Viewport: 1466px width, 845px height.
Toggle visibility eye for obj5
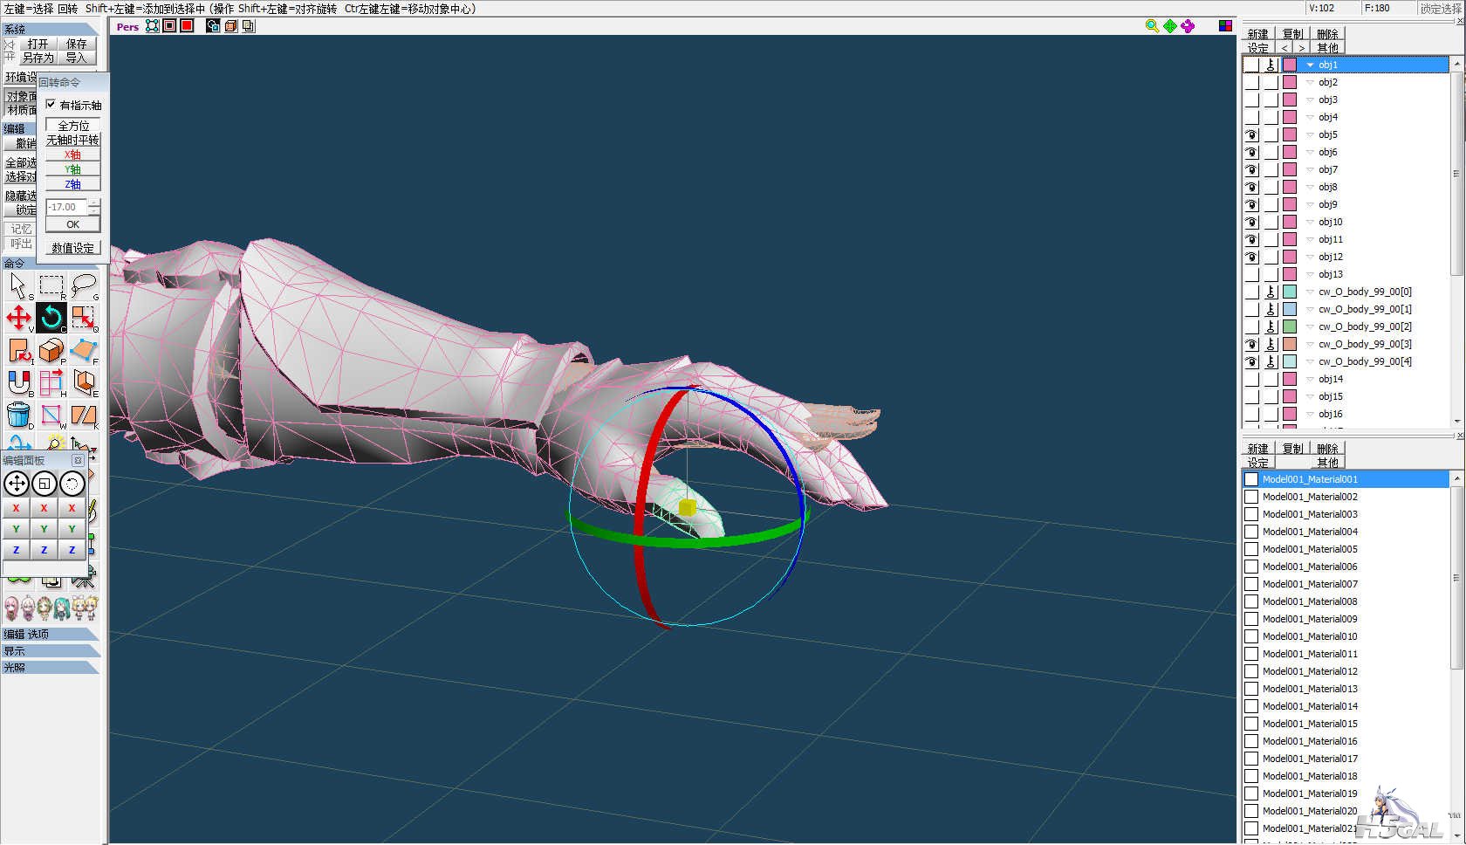1251,134
